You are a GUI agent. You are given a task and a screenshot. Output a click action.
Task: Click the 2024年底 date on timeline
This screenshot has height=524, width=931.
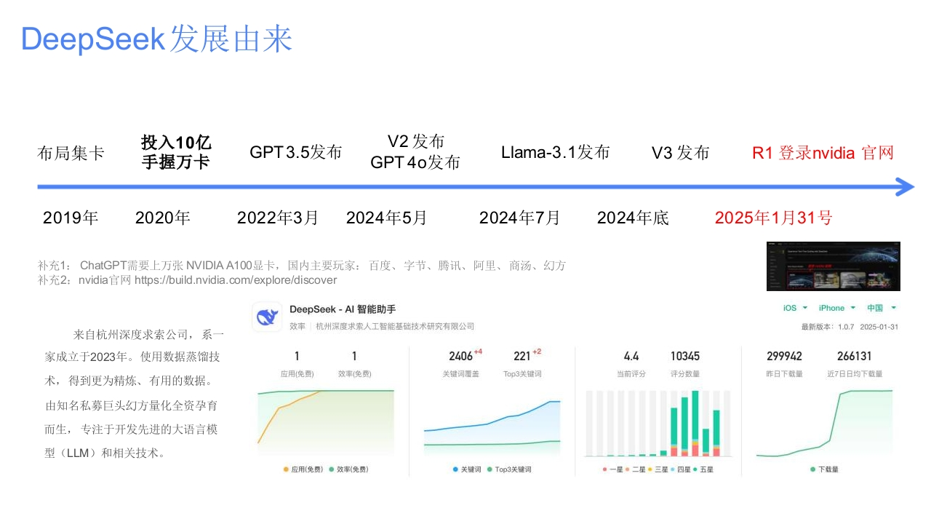pos(633,218)
